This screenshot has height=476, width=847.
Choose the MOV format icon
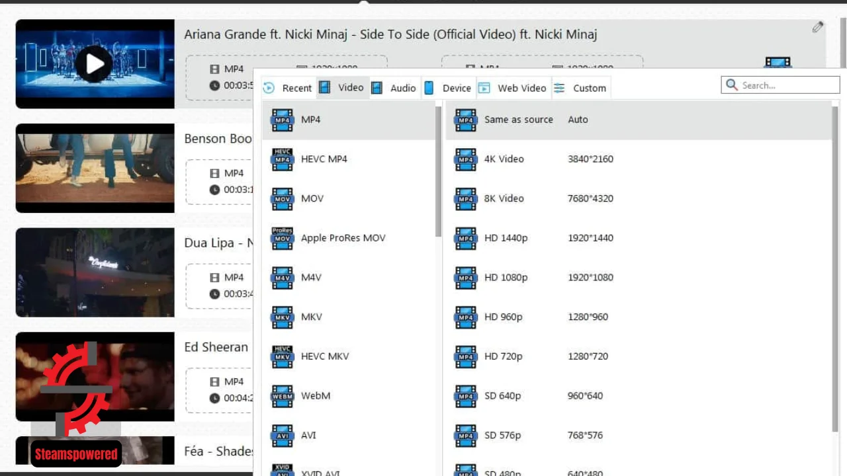(x=283, y=199)
